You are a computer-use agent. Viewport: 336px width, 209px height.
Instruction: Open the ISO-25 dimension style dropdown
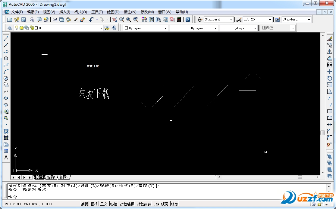coord(270,19)
